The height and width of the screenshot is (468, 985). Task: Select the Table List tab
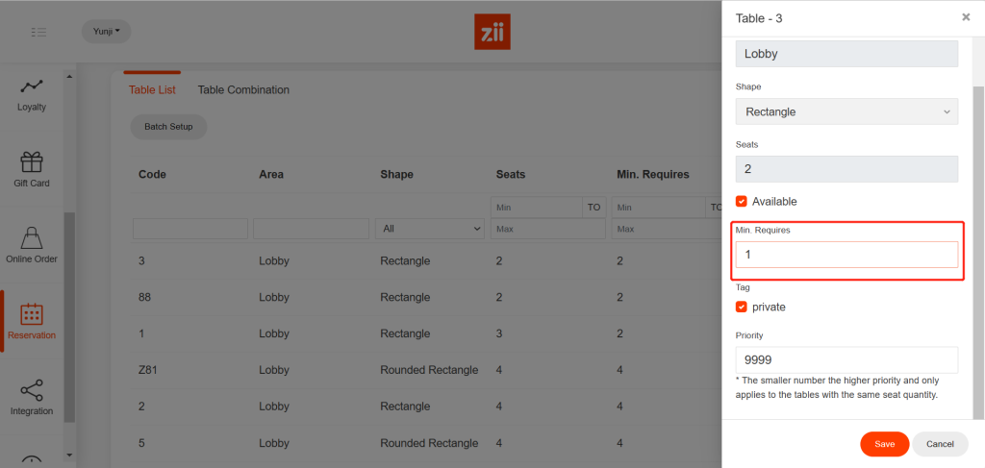point(152,90)
